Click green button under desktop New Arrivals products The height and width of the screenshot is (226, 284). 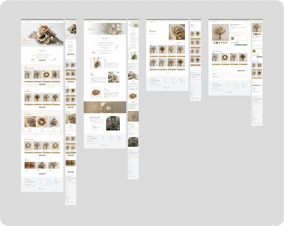pyautogui.click(x=42, y=84)
